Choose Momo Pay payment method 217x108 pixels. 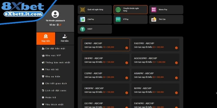166,10
